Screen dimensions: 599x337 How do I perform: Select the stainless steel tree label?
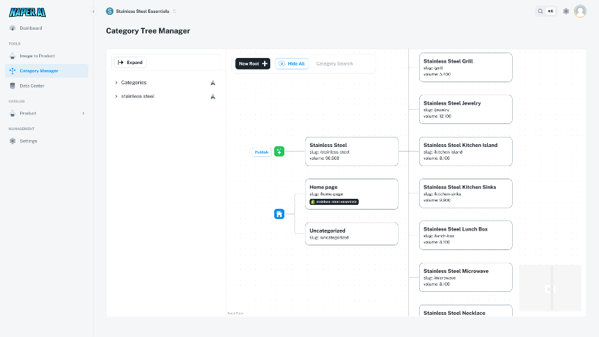click(x=137, y=96)
